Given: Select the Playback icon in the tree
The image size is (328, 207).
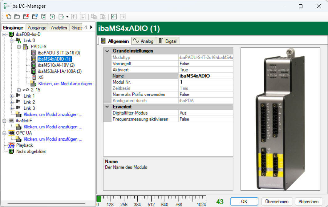Looking at the screenshot, I should (x=12, y=145).
